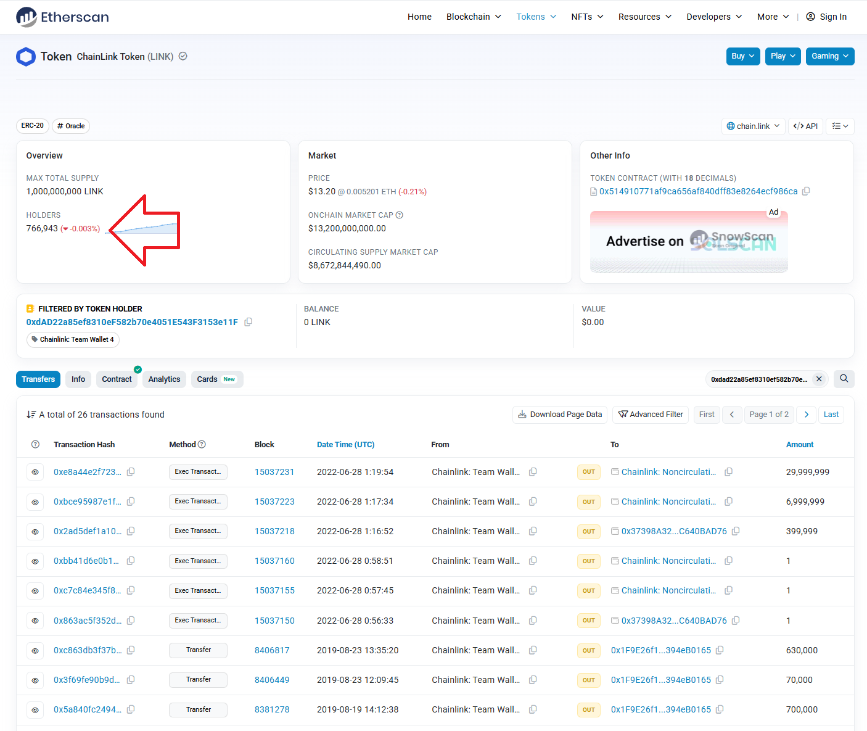The height and width of the screenshot is (731, 867).
Task: Expand the Tokens menu
Action: tap(536, 17)
